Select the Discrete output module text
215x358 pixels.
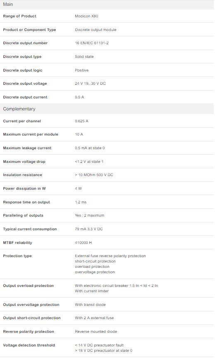(x=96, y=30)
